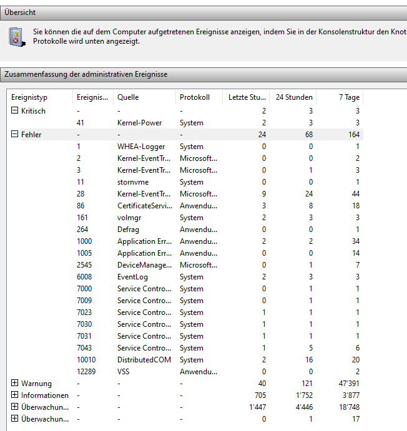Viewport: 407px width, 431px height.
Task: Expand the Überwachun... group with 18'748 events
Action: 14,407
